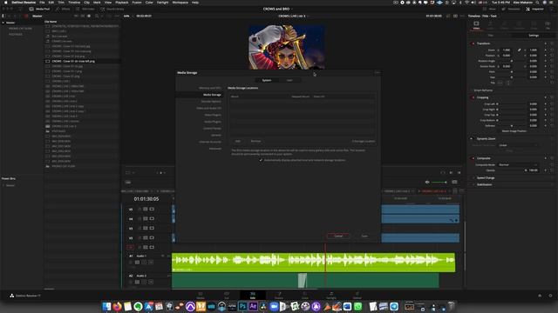Click the search icon in media pool
Viewport: 558px width, 313px height.
tap(97, 16)
